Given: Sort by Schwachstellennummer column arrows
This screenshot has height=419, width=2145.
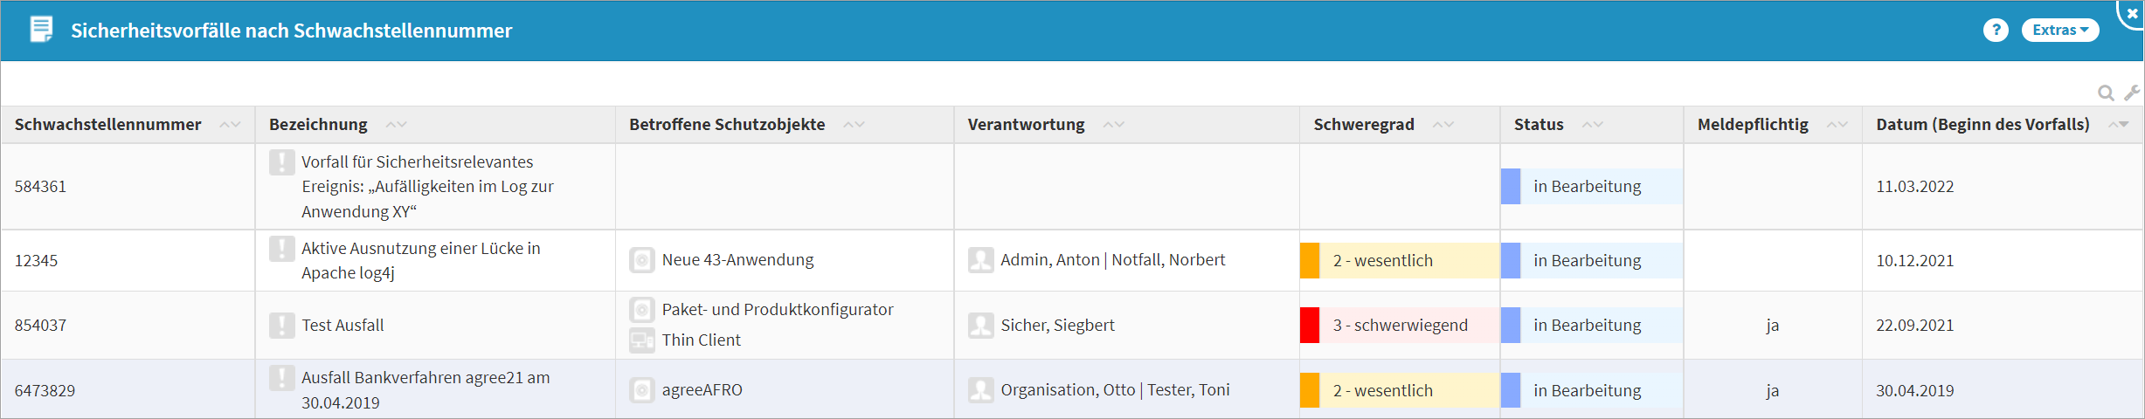Looking at the screenshot, I should pyautogui.click(x=230, y=125).
